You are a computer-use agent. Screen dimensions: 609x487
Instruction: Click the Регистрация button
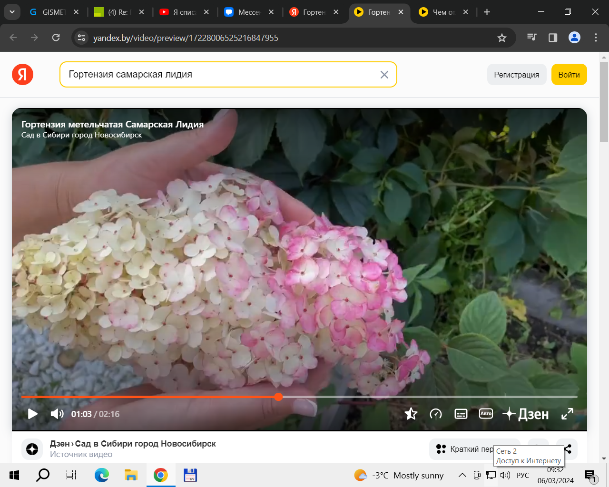(x=516, y=75)
